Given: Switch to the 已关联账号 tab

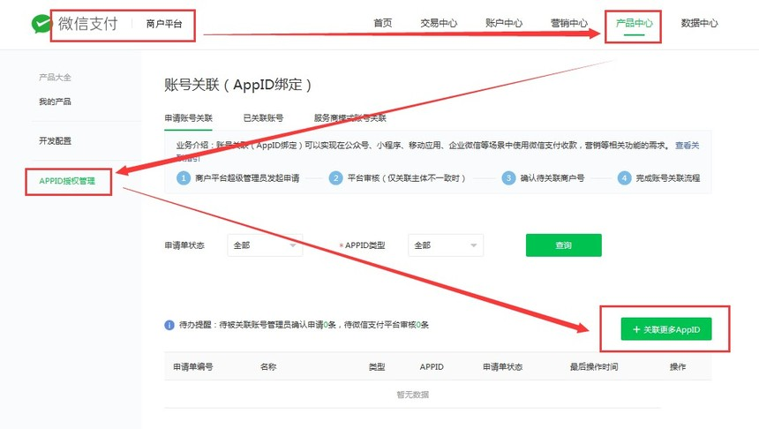Looking at the screenshot, I should coord(263,117).
